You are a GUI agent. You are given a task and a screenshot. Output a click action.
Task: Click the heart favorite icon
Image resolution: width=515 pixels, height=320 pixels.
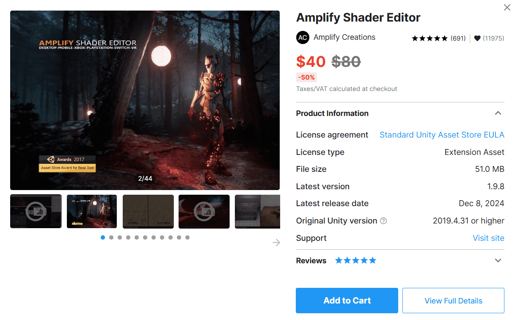(477, 38)
